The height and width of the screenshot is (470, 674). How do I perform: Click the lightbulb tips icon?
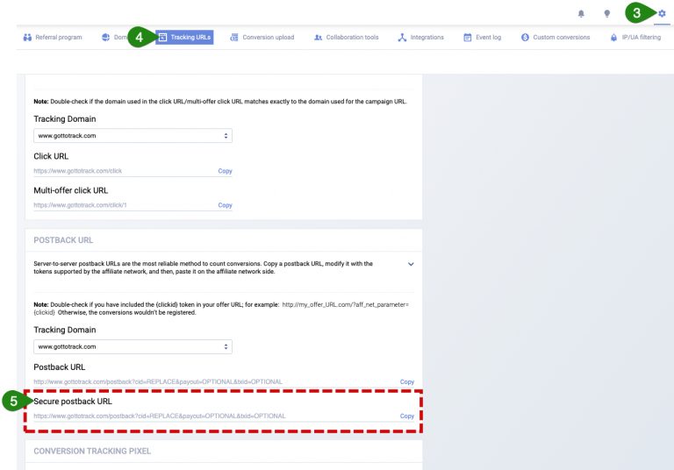pos(607,14)
